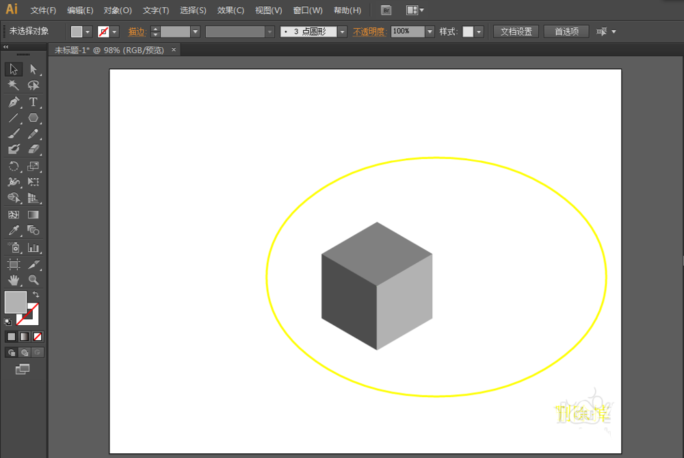Select the Slice tool
The image size is (684, 458).
[33, 264]
